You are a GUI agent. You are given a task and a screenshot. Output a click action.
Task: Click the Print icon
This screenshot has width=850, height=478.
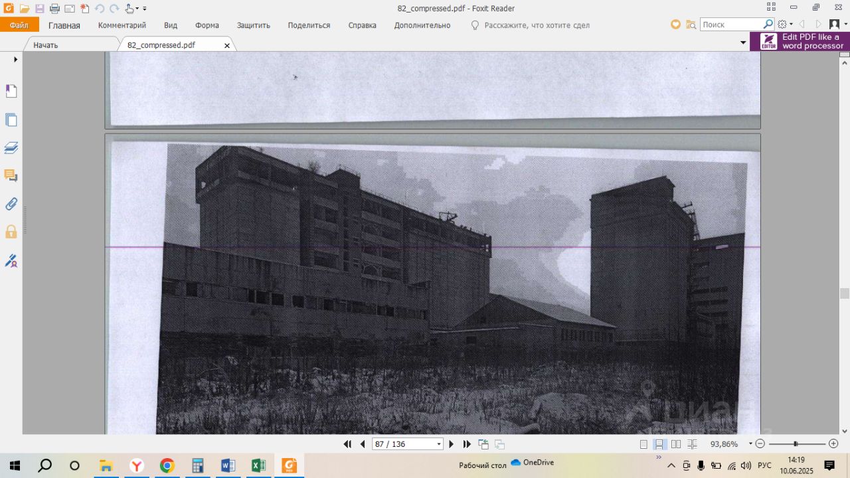click(54, 9)
